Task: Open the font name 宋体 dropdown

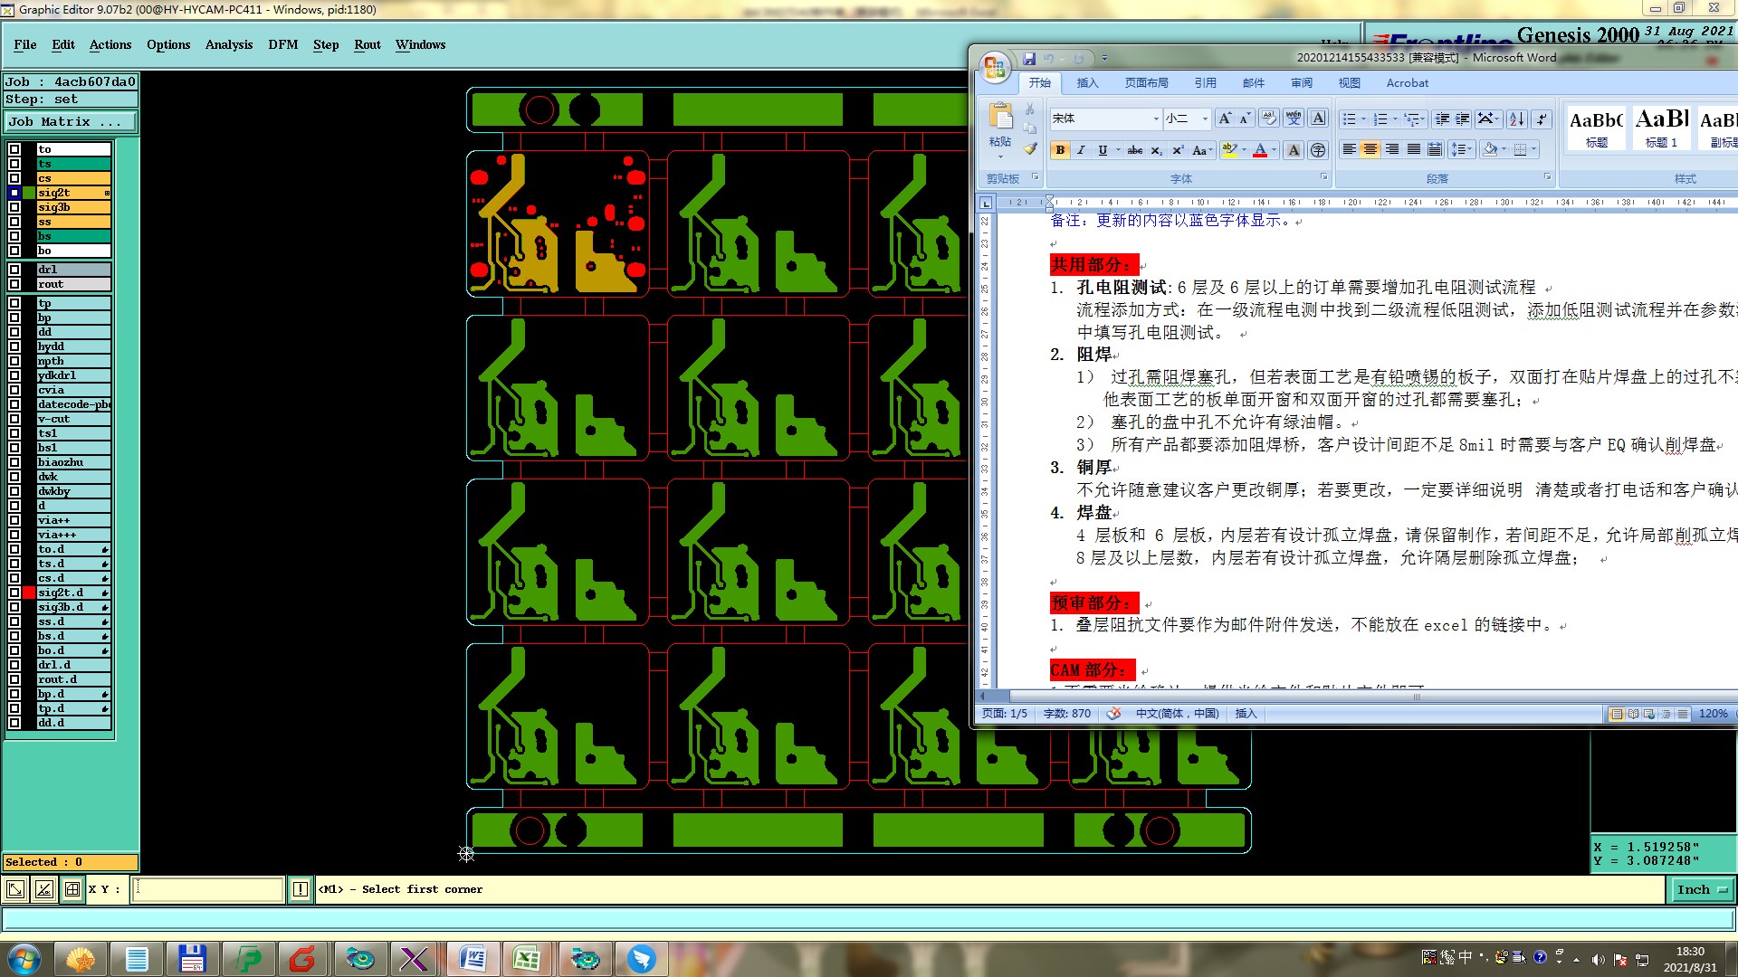Action: coord(1156,119)
